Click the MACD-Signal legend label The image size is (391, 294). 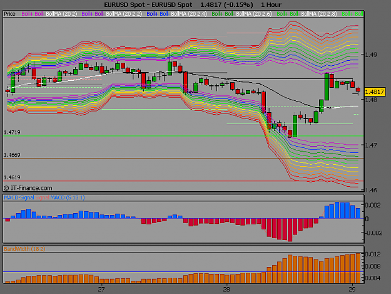coord(19,197)
